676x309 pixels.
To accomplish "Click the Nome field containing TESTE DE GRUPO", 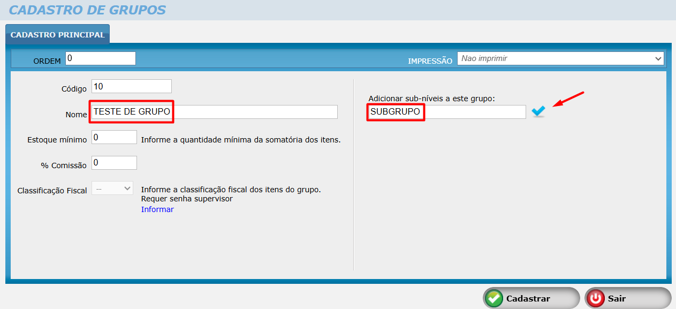I will point(214,112).
